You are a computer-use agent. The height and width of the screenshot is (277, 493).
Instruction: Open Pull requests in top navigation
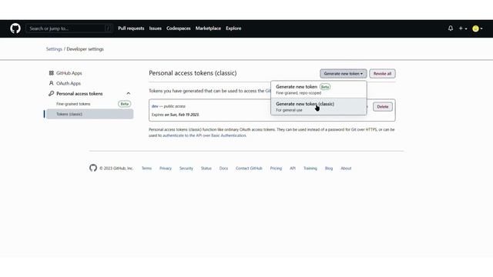pyautogui.click(x=131, y=28)
